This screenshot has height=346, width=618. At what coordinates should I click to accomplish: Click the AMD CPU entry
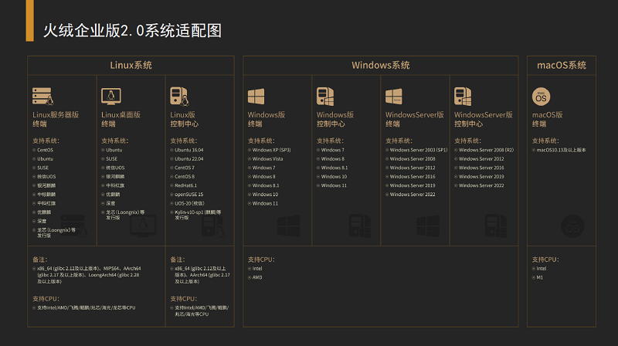(x=257, y=276)
